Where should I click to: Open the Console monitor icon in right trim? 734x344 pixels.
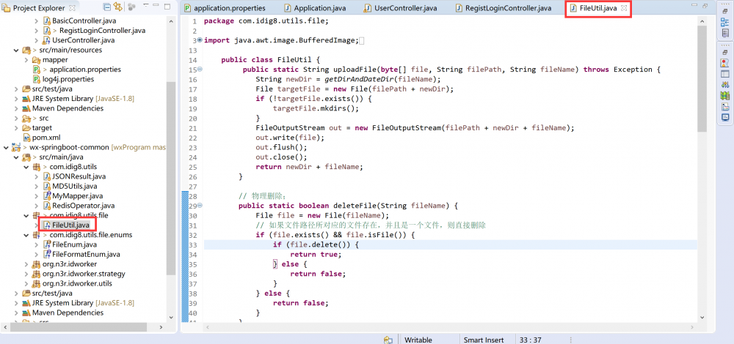coord(725,117)
